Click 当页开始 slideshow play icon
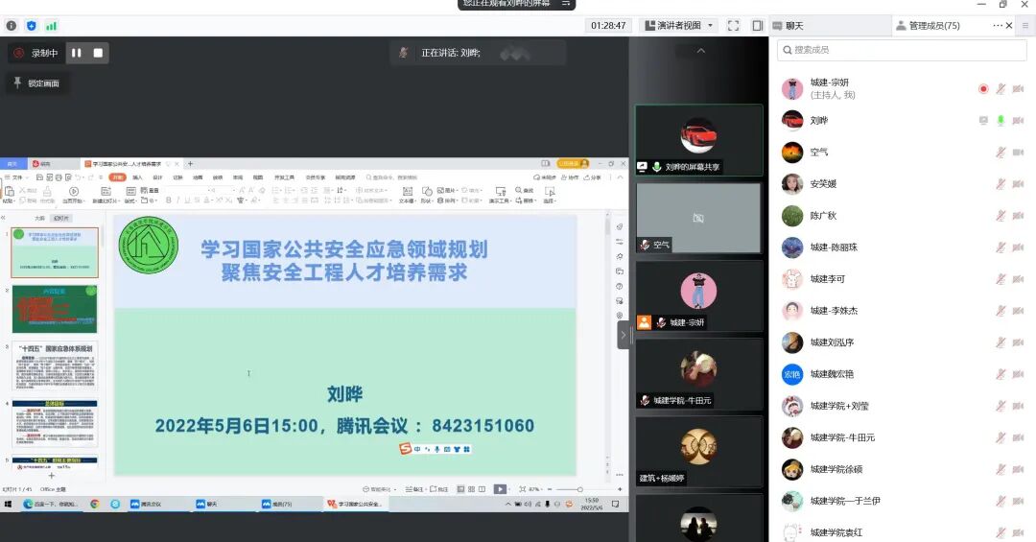 (x=73, y=191)
